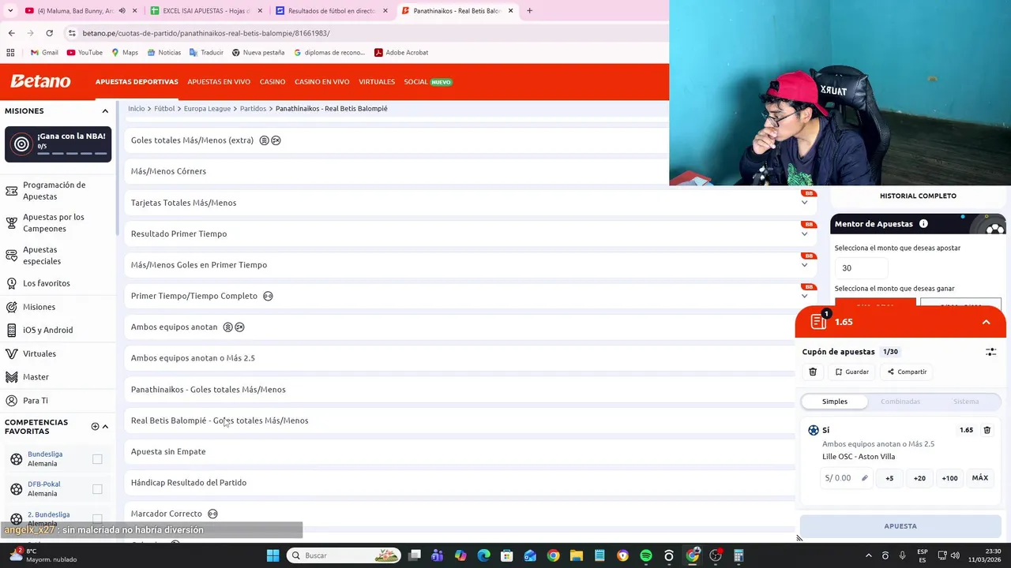Show hidden icons in the system tray

pos(868,555)
